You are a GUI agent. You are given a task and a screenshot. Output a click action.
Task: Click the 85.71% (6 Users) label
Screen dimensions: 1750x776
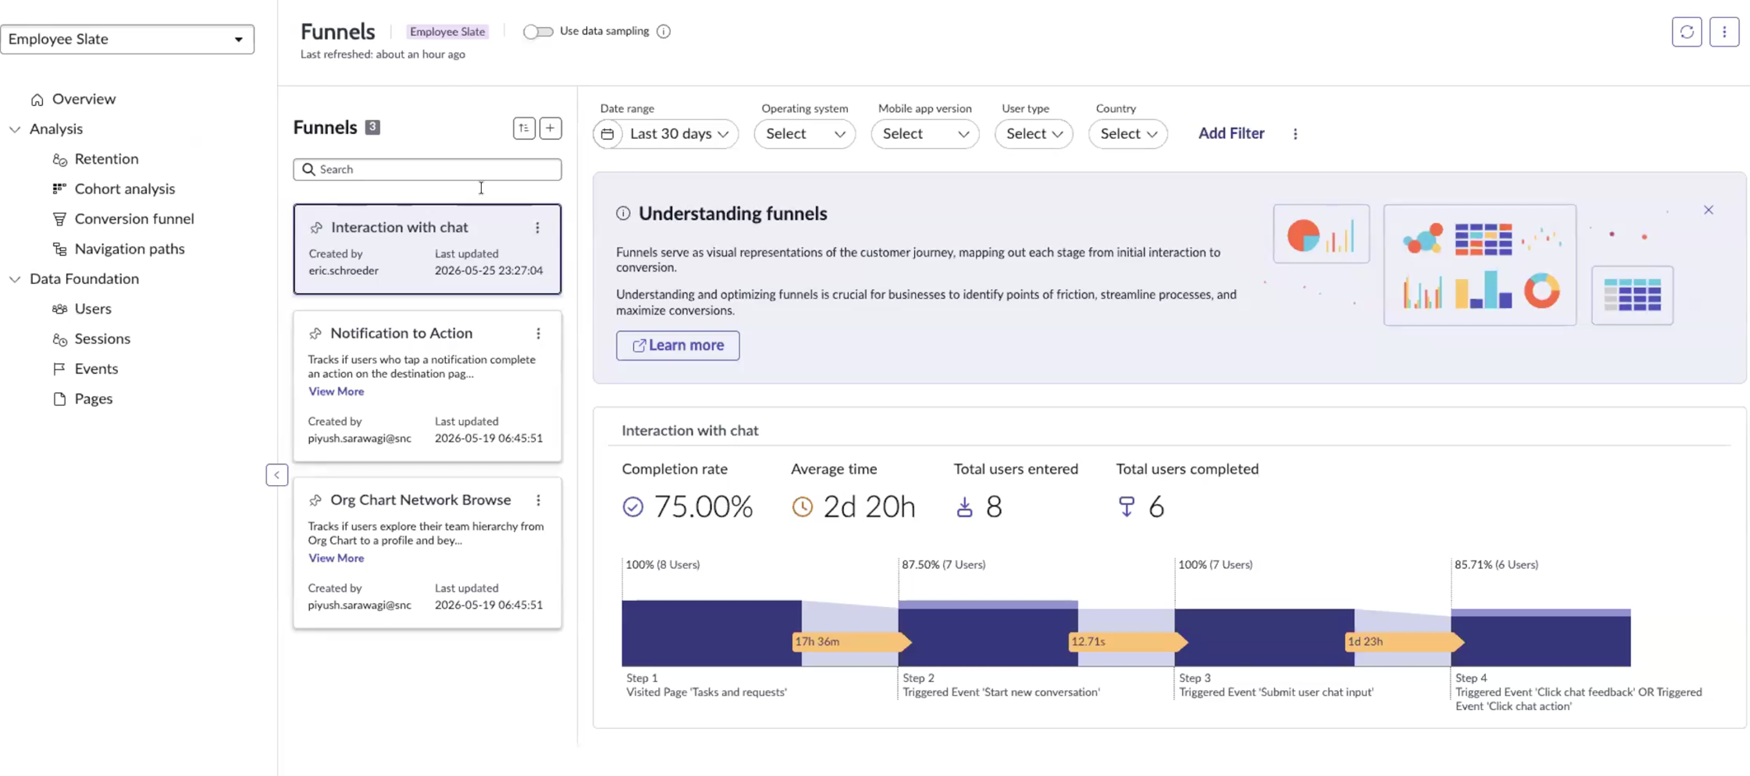click(x=1496, y=565)
